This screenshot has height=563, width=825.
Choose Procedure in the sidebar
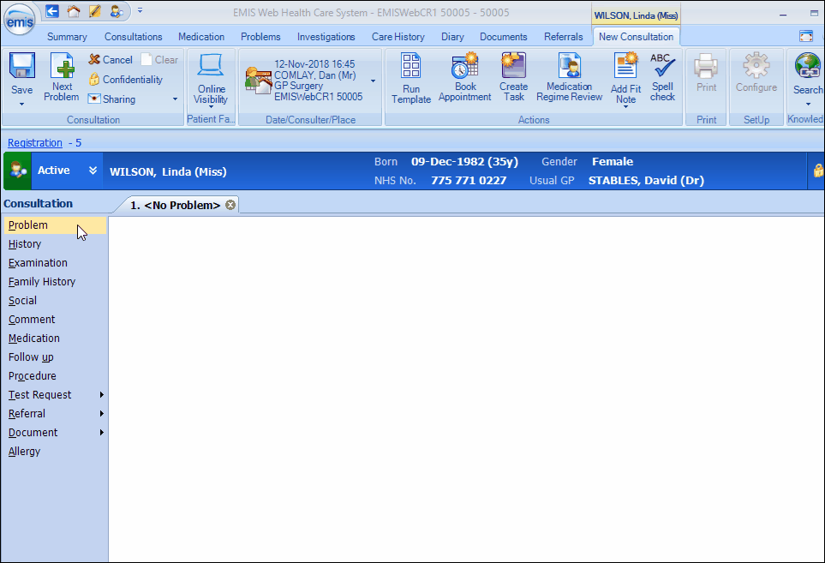(55, 376)
